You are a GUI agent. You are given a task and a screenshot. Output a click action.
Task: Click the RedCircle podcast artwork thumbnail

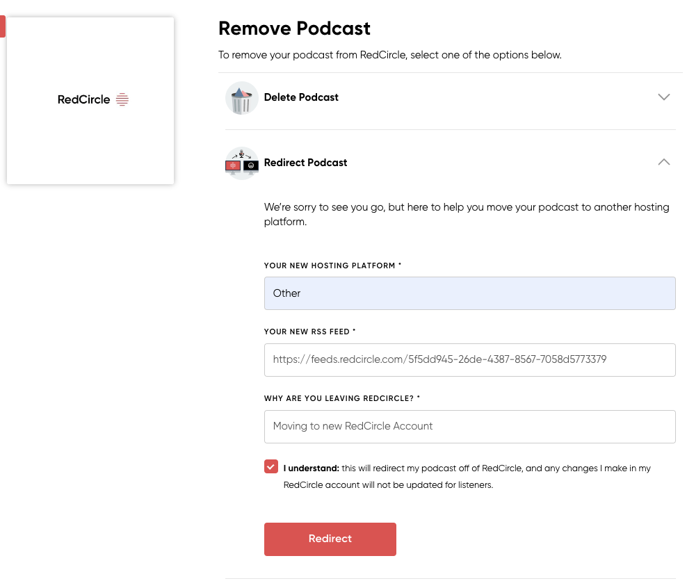point(90,101)
